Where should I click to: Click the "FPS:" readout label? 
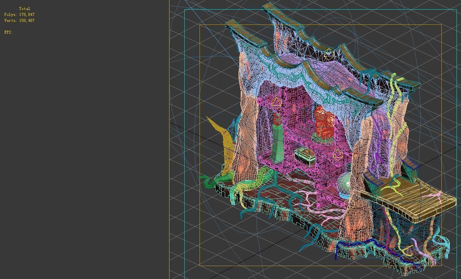(9, 32)
